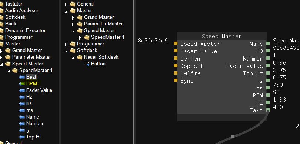
Task: Click the Beat arrow icon in tree
Action: pyautogui.click(x=22, y=77)
